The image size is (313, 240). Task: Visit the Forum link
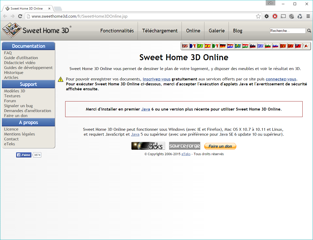coord(10,101)
